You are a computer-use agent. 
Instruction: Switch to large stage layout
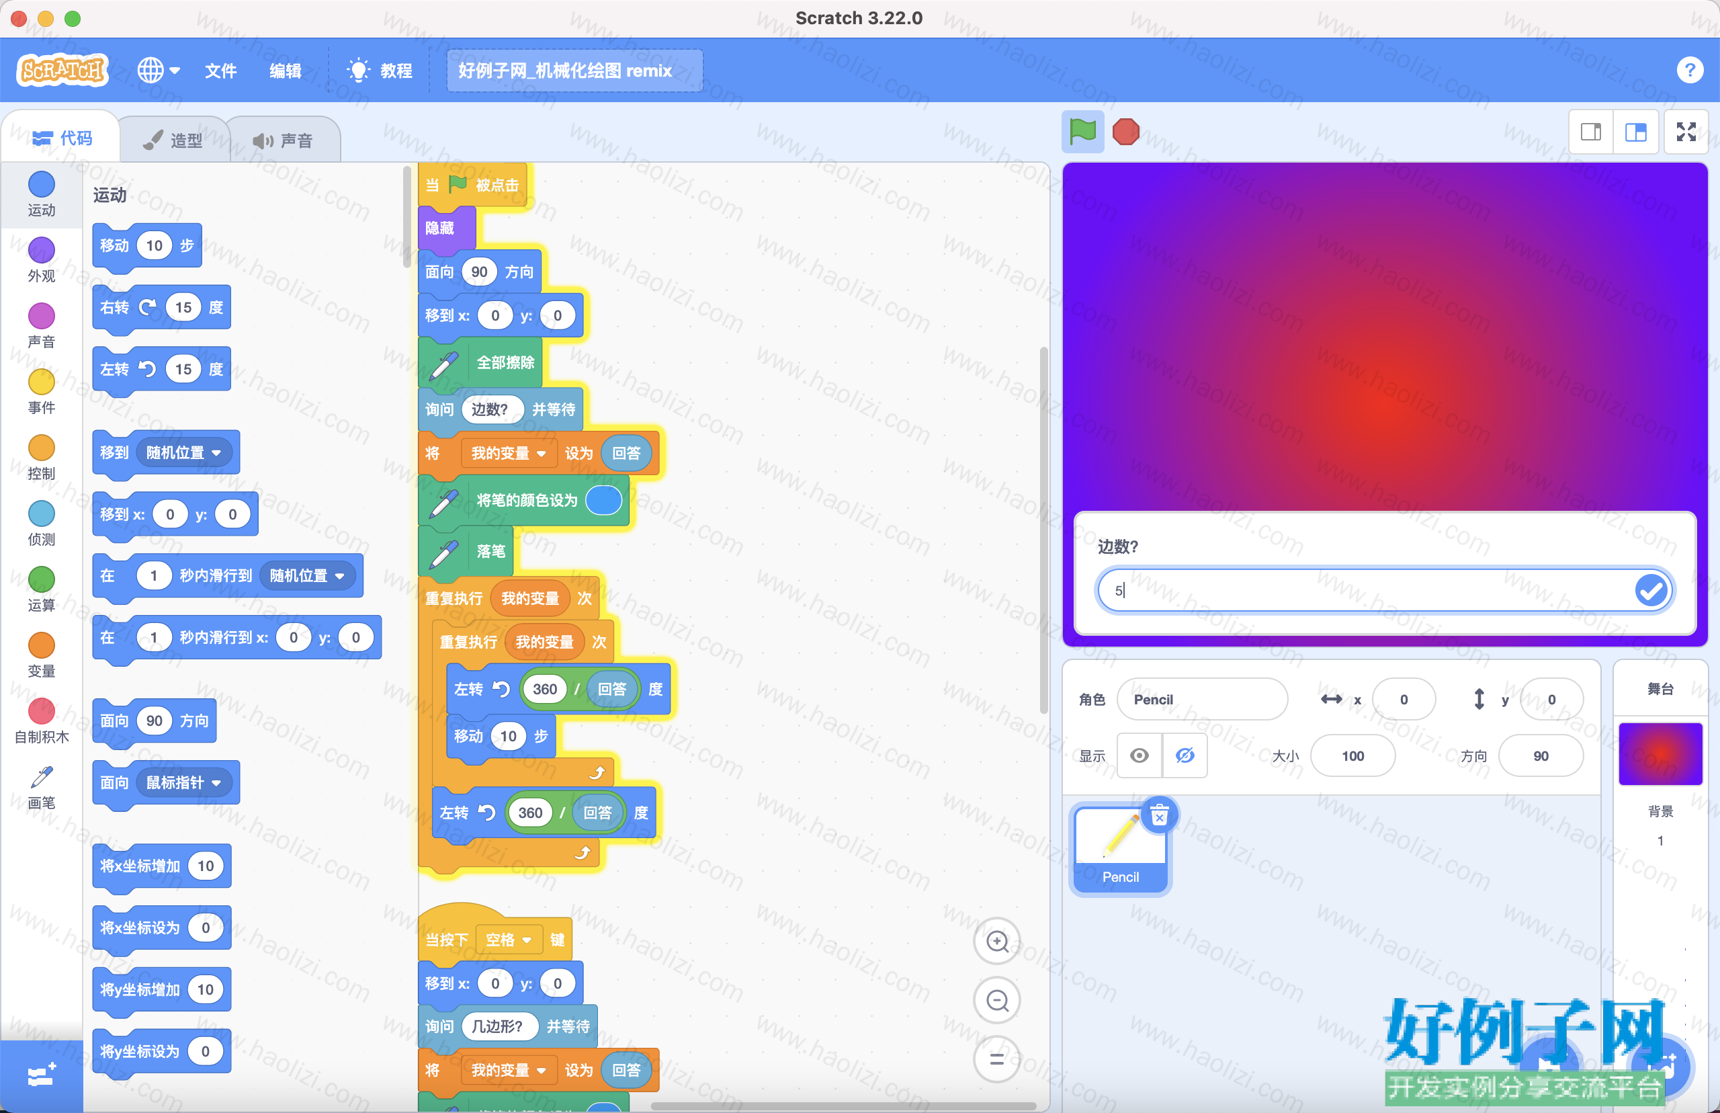1635,132
